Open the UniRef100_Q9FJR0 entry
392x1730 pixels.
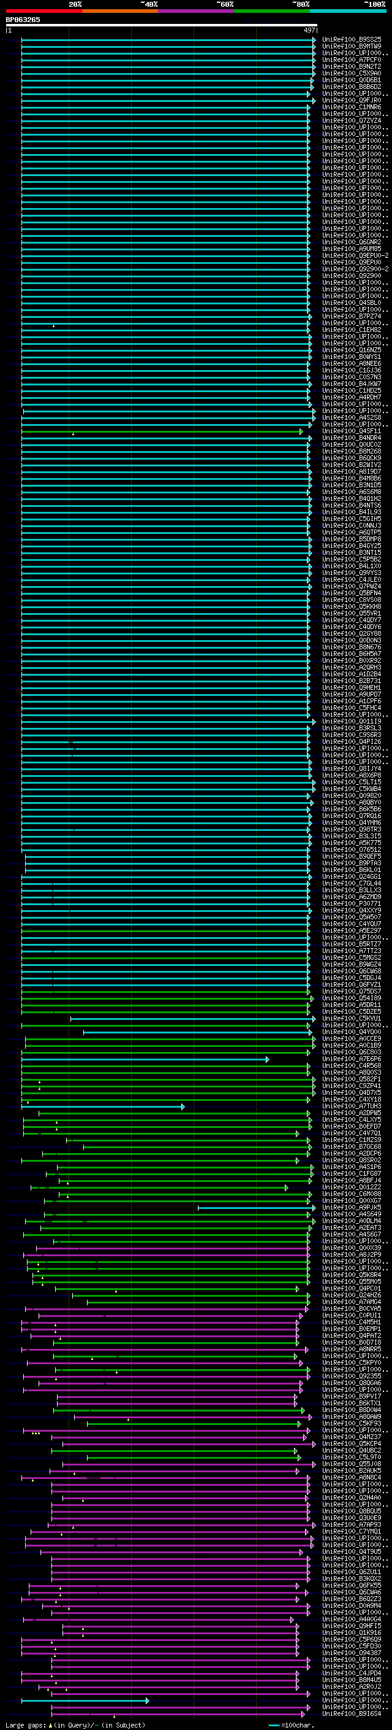pos(352,100)
